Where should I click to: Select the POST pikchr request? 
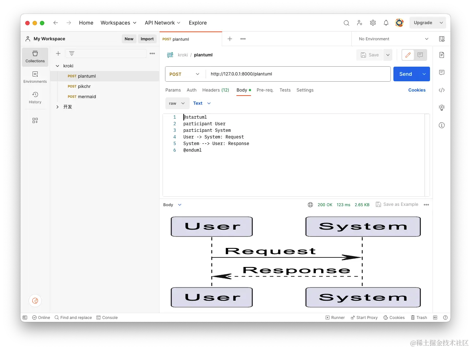(x=105, y=86)
